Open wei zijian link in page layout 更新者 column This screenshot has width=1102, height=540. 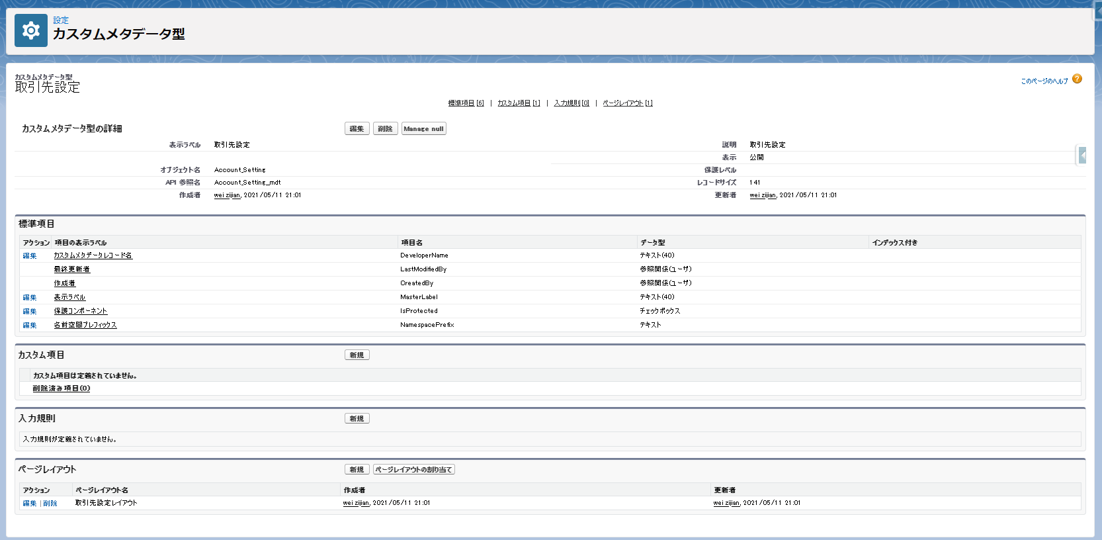tap(726, 503)
